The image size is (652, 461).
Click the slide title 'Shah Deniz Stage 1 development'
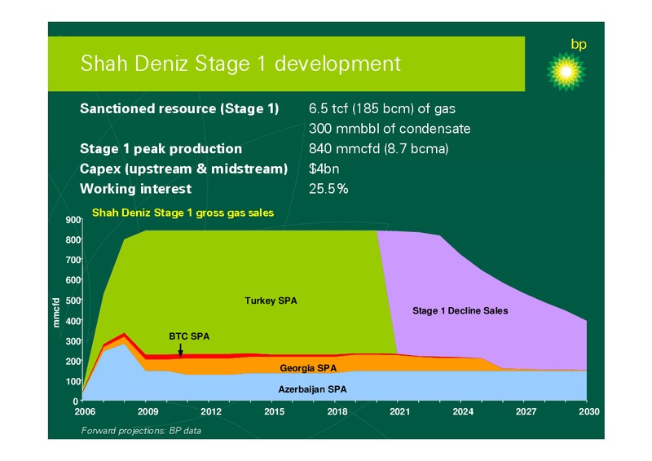pyautogui.click(x=240, y=64)
